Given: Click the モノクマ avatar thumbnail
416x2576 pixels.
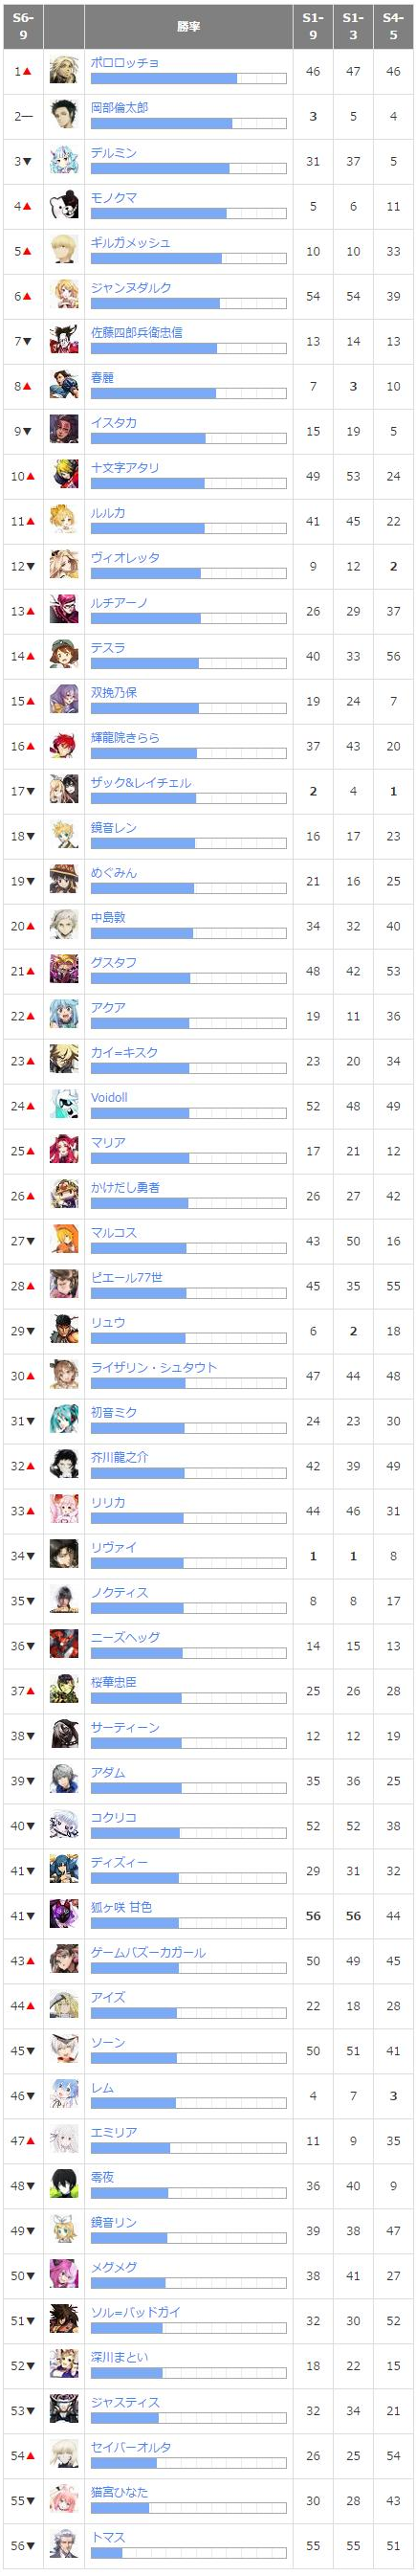Looking at the screenshot, I should click(x=64, y=206).
